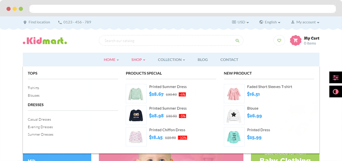Click the white star top thumbnail
342x161 pixels.
click(x=234, y=115)
